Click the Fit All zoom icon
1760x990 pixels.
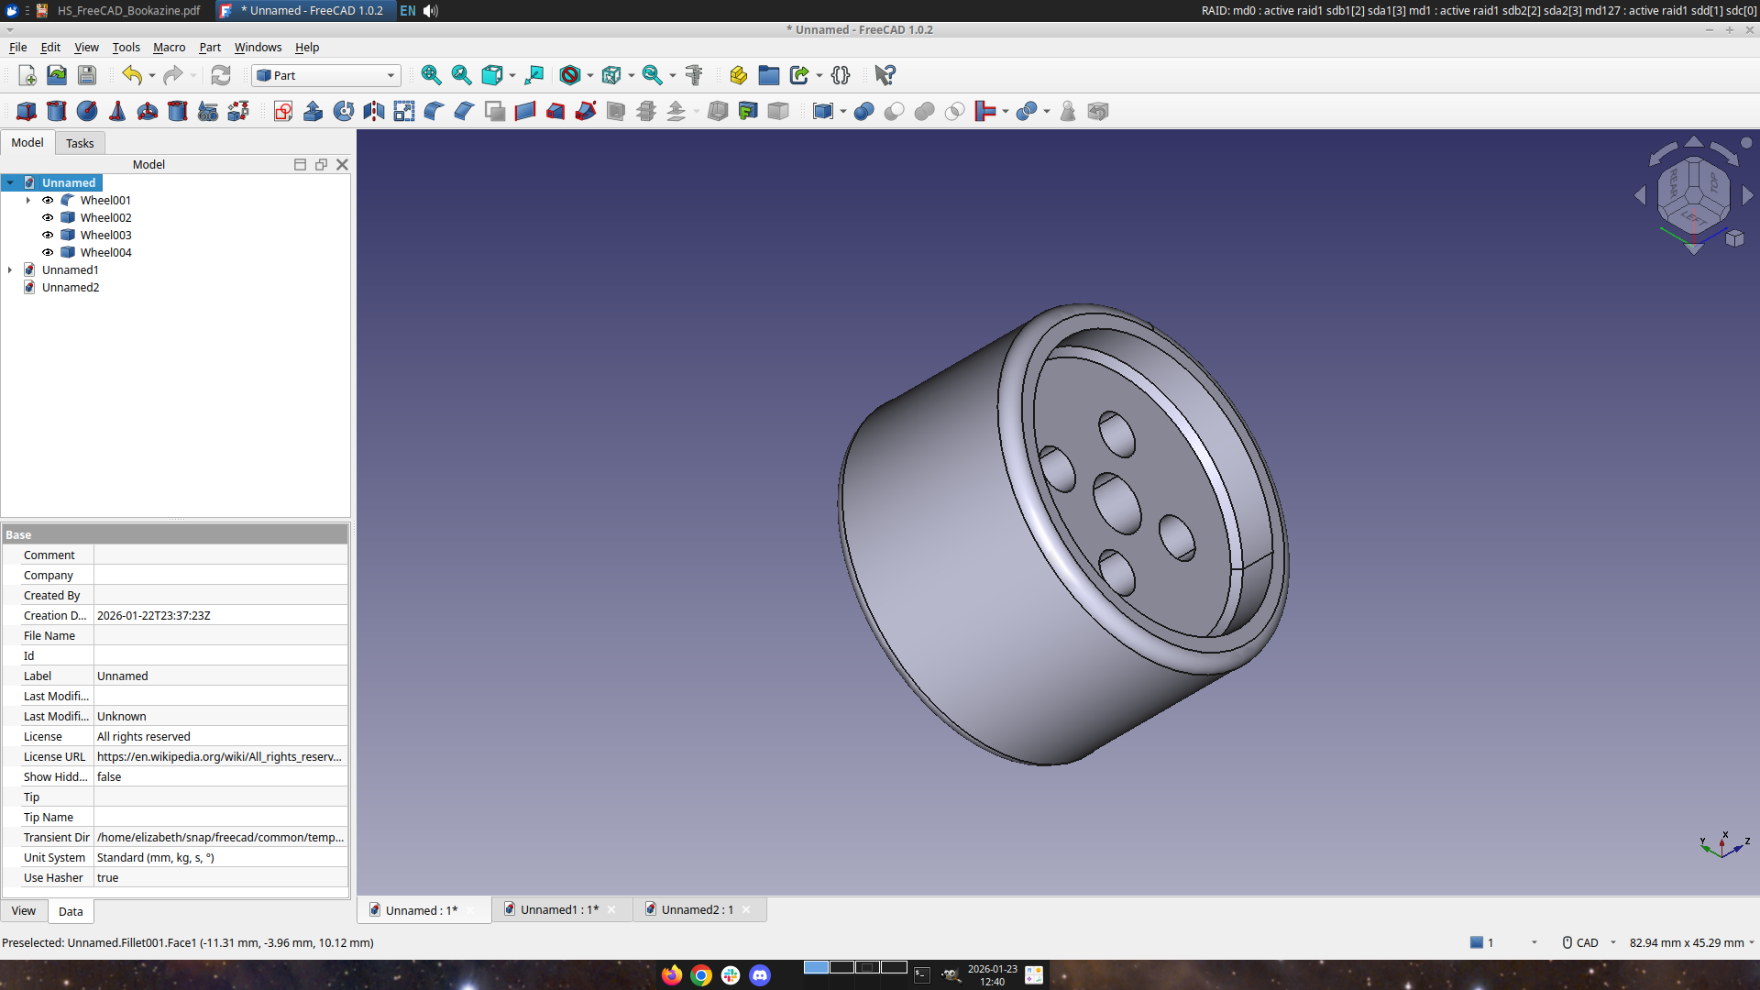[x=431, y=75]
